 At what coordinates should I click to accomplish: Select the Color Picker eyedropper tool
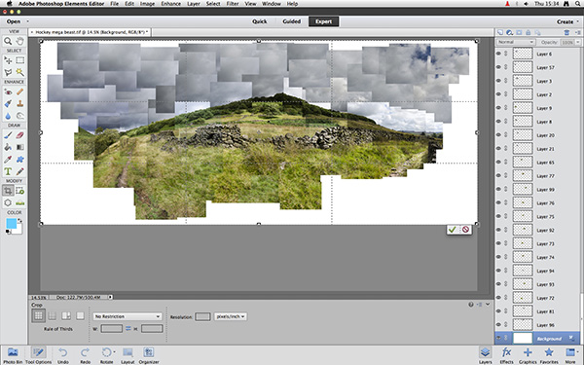tap(8, 160)
